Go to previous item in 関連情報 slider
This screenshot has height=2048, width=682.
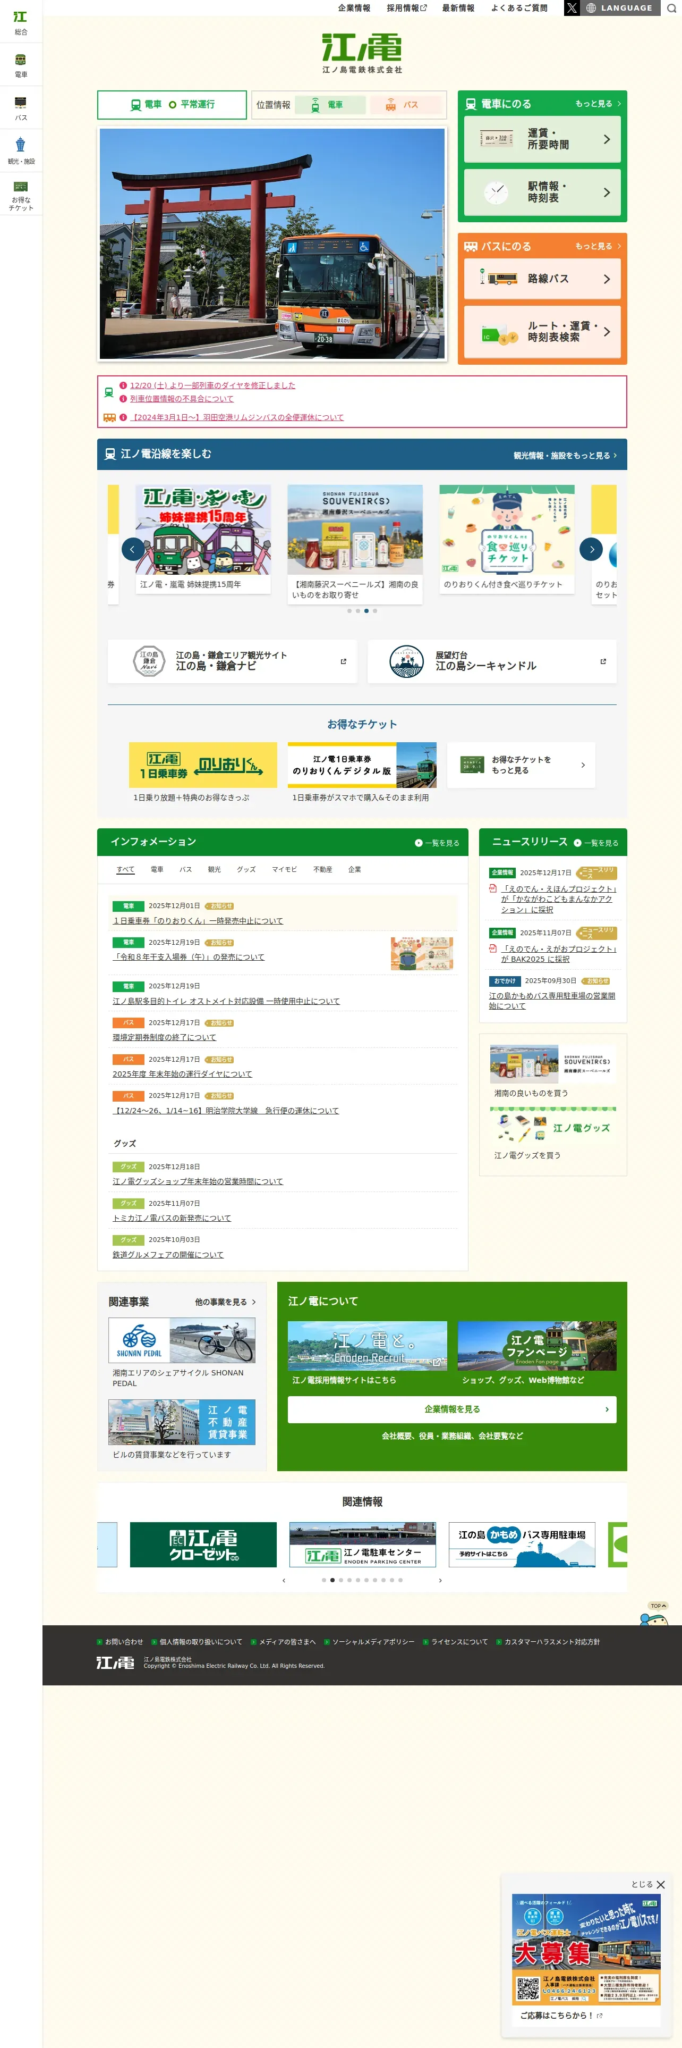(284, 1580)
